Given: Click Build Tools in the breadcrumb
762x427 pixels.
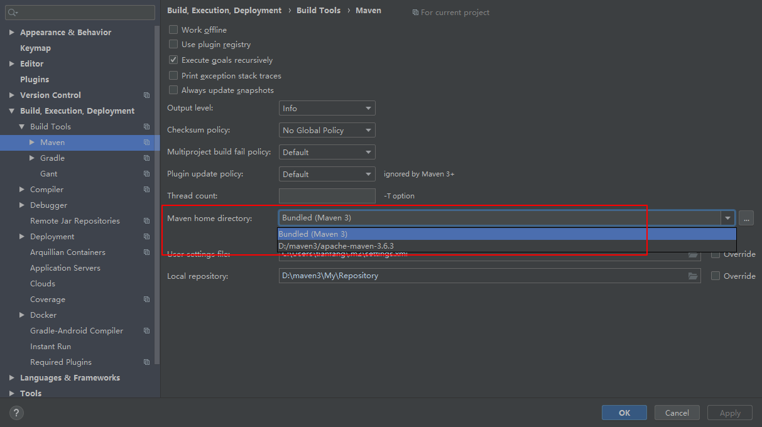Looking at the screenshot, I should tap(318, 11).
